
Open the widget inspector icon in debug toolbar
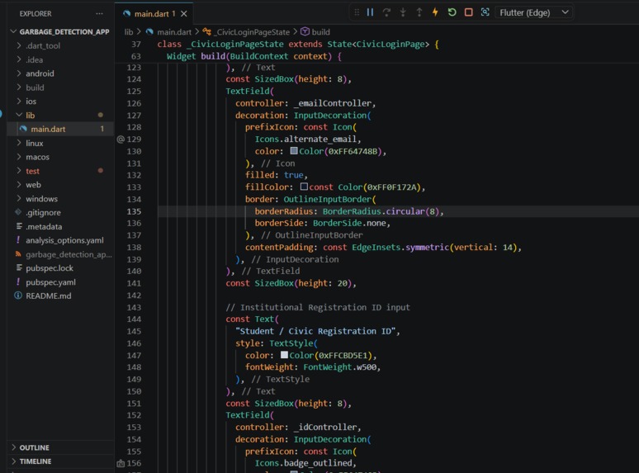pos(485,12)
